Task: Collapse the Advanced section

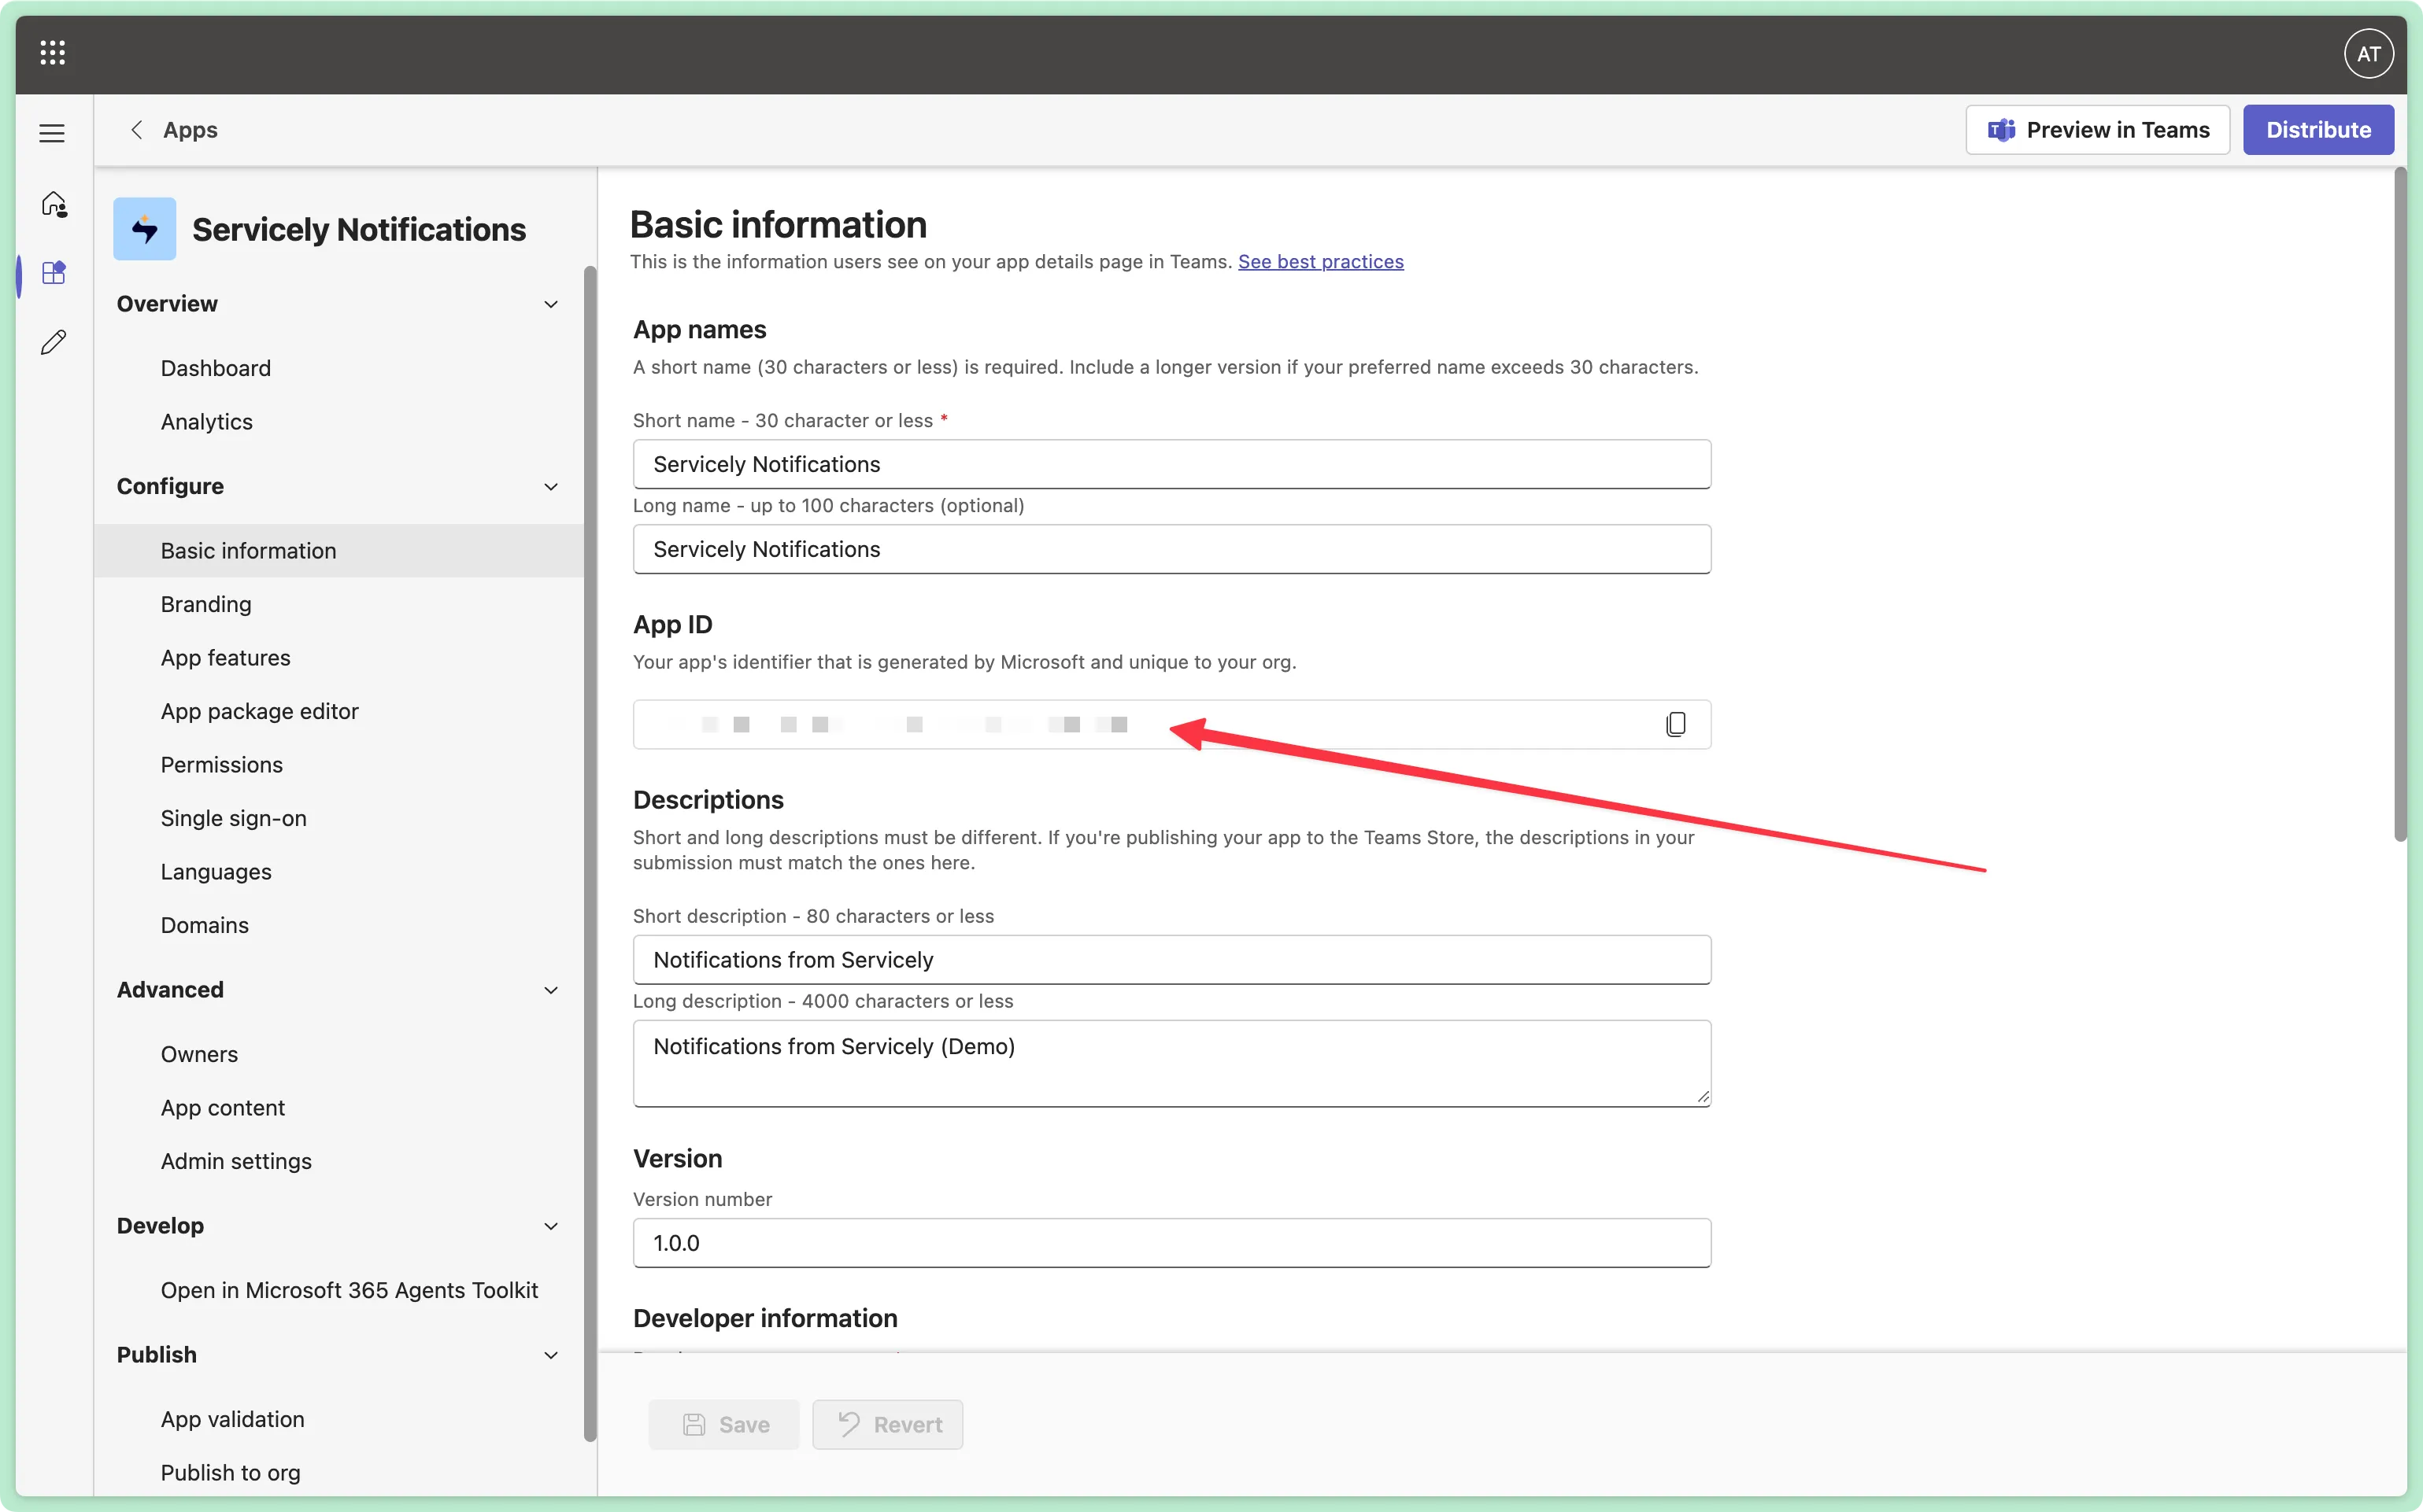Action: click(x=550, y=990)
